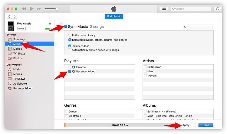Click the Apply button
Screen dimensions: 227x134
[x=186, y=125]
